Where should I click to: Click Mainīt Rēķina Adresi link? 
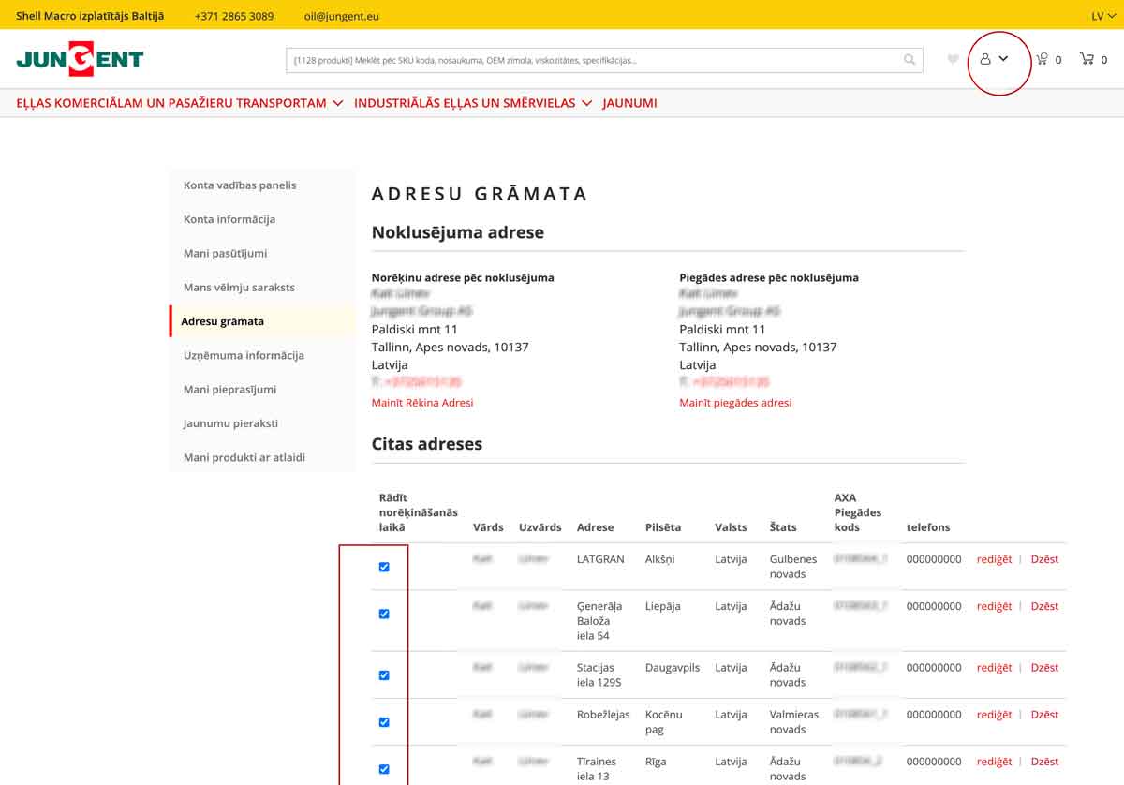(x=422, y=403)
